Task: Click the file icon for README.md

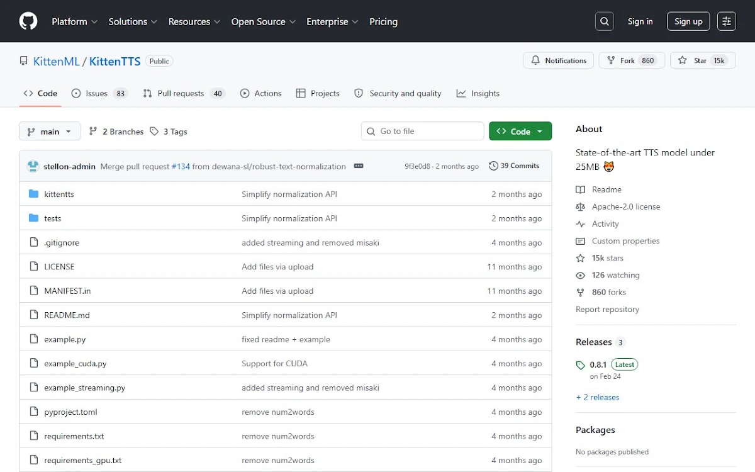Action: (x=34, y=315)
